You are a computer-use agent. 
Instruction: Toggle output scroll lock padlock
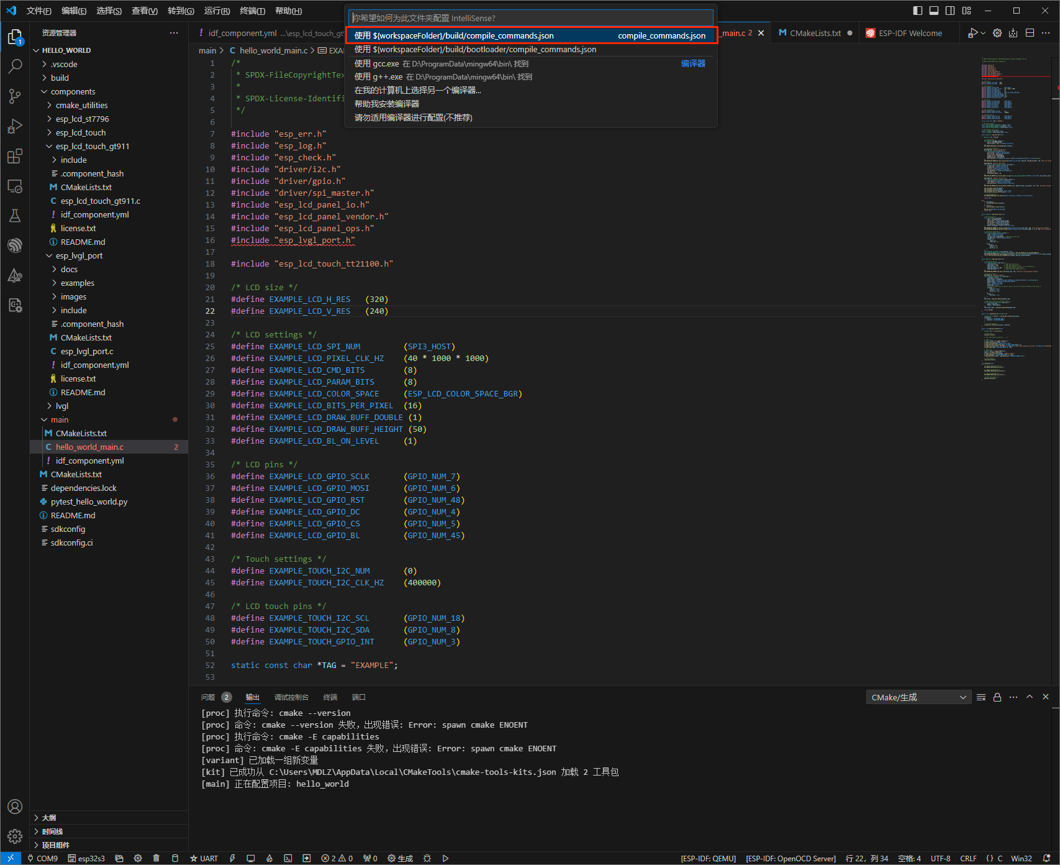click(997, 697)
